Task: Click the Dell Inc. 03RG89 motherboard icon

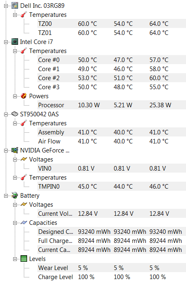Action: [x=15, y=6]
